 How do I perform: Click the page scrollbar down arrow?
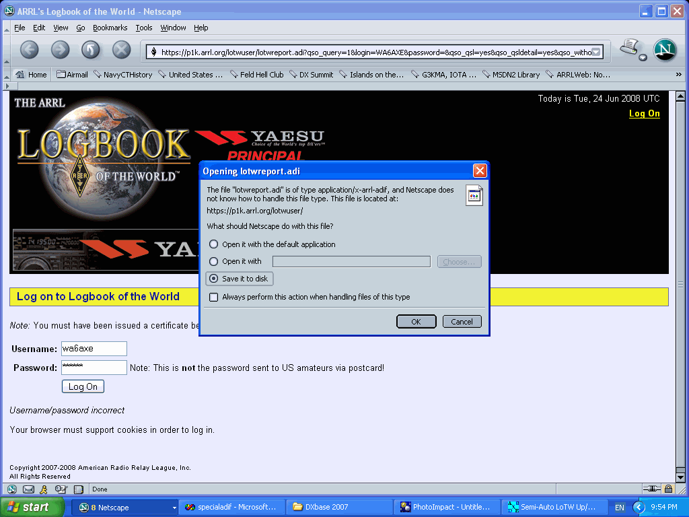(x=680, y=477)
